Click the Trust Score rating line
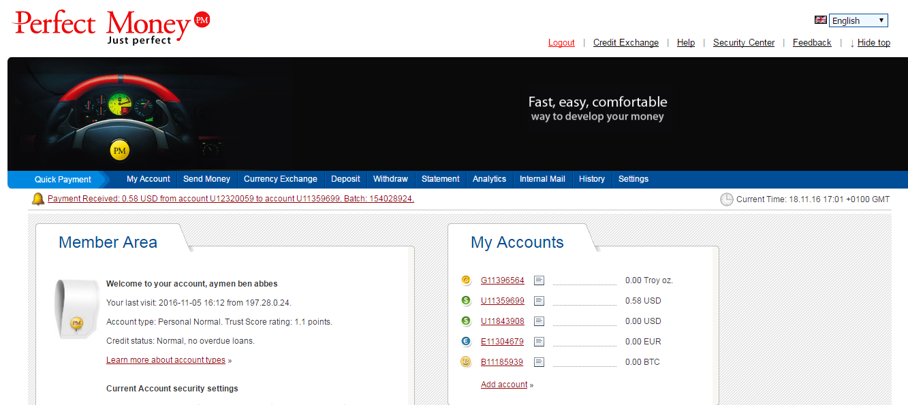Viewport: 908px width, 405px height. click(219, 322)
